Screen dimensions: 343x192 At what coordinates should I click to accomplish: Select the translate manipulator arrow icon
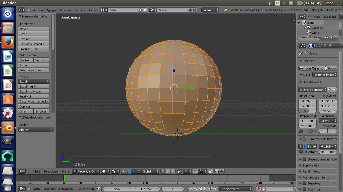click(x=128, y=171)
